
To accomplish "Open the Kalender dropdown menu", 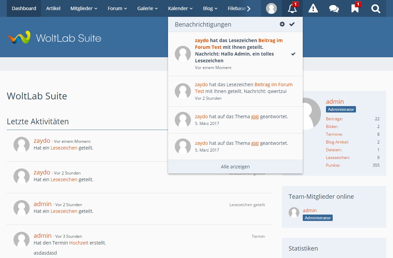I will coord(180,8).
